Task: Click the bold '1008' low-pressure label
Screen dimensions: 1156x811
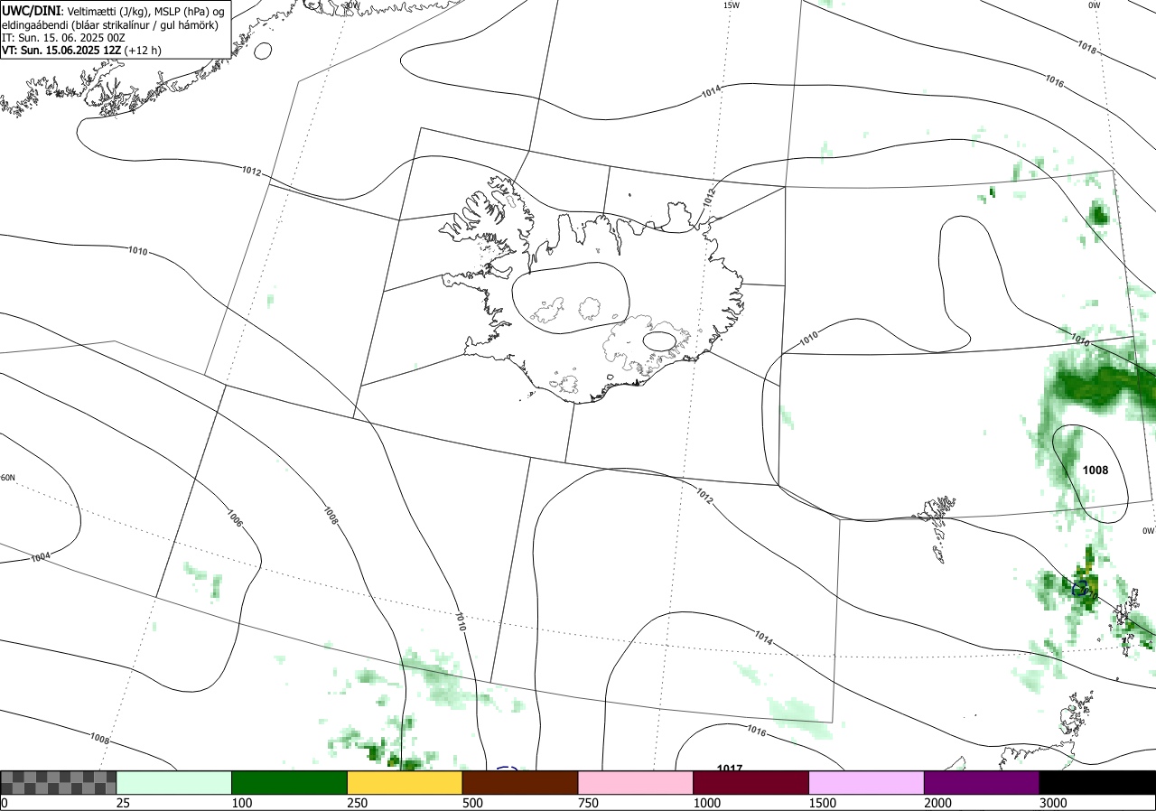Action: [1095, 471]
